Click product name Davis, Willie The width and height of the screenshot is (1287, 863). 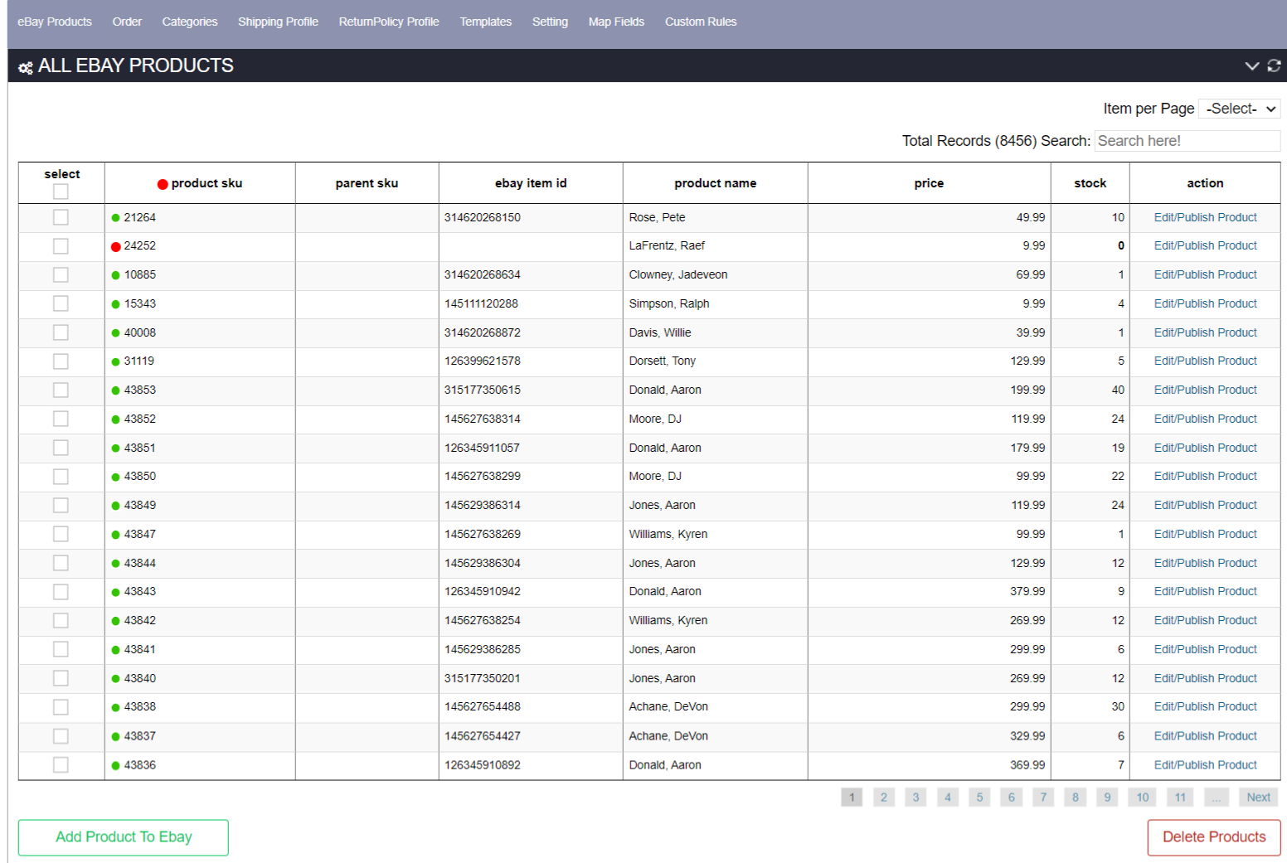pyautogui.click(x=660, y=332)
